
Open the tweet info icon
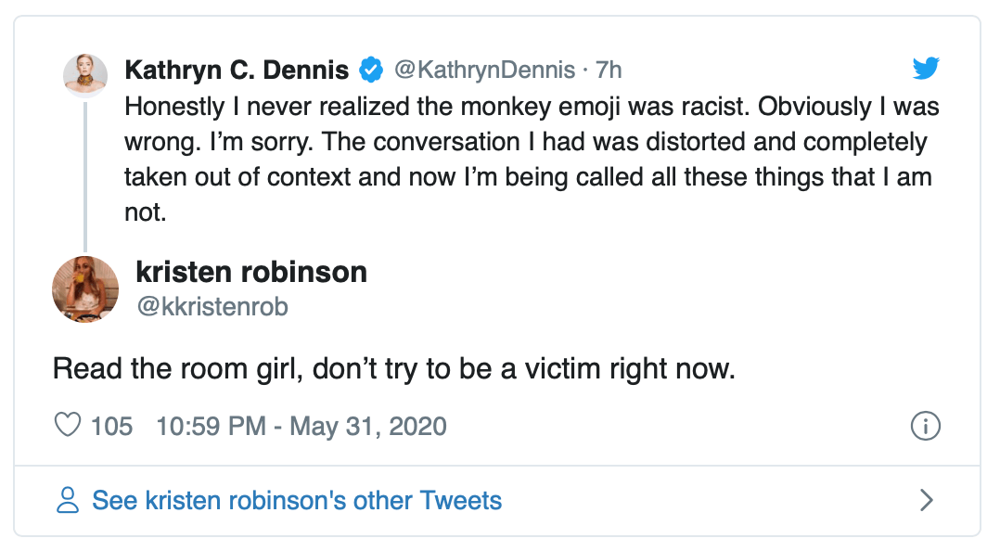(x=926, y=426)
